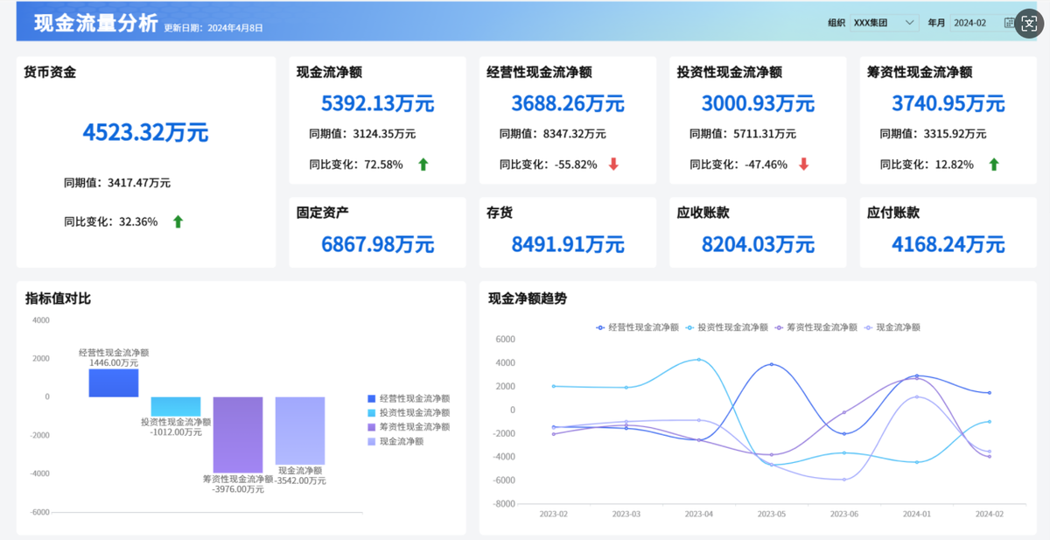
Task: Open the 组织 XXX集团 dropdown
Action: [884, 23]
